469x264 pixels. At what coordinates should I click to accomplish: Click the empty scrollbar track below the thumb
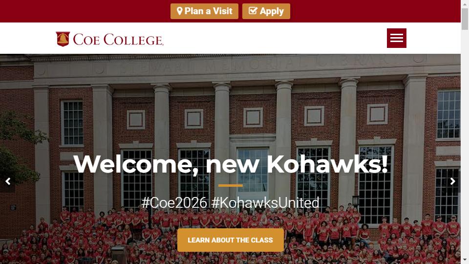[x=465, y=147]
